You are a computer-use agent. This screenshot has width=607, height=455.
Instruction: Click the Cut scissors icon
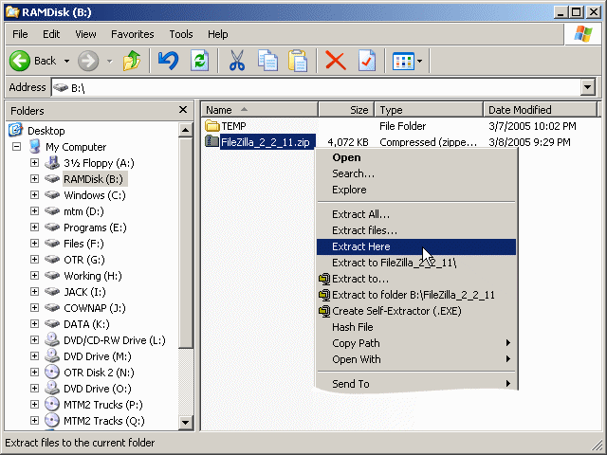(236, 61)
